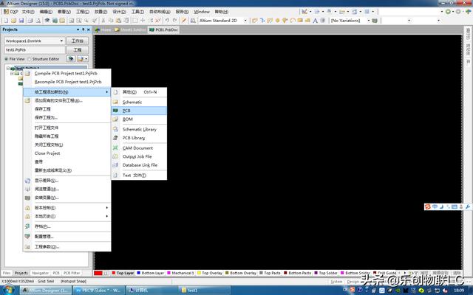Image resolution: width=473 pixels, height=295 pixels.
Task: Click the Clear filter red X icon
Action: tap(157, 21)
